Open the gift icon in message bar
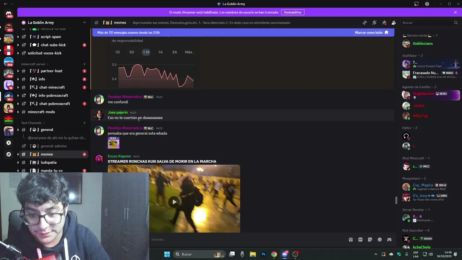This screenshot has height=260, width=462. [x=350, y=239]
